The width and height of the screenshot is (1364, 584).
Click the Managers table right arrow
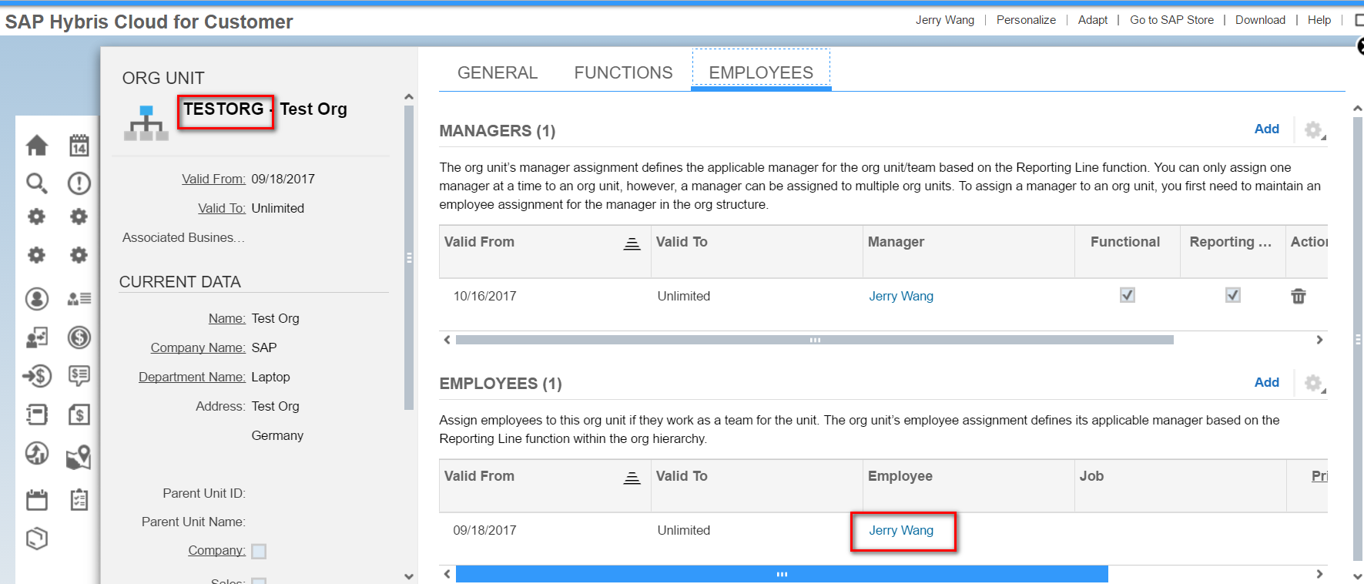(1319, 340)
